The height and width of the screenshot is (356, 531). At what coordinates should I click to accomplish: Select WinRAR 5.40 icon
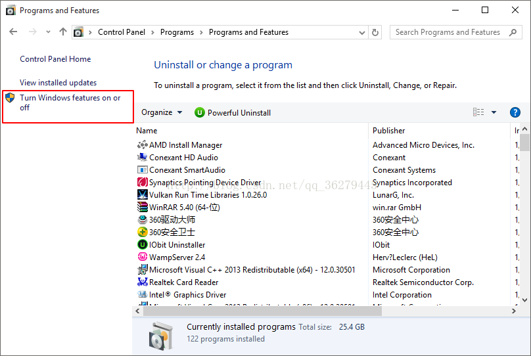pos(143,207)
